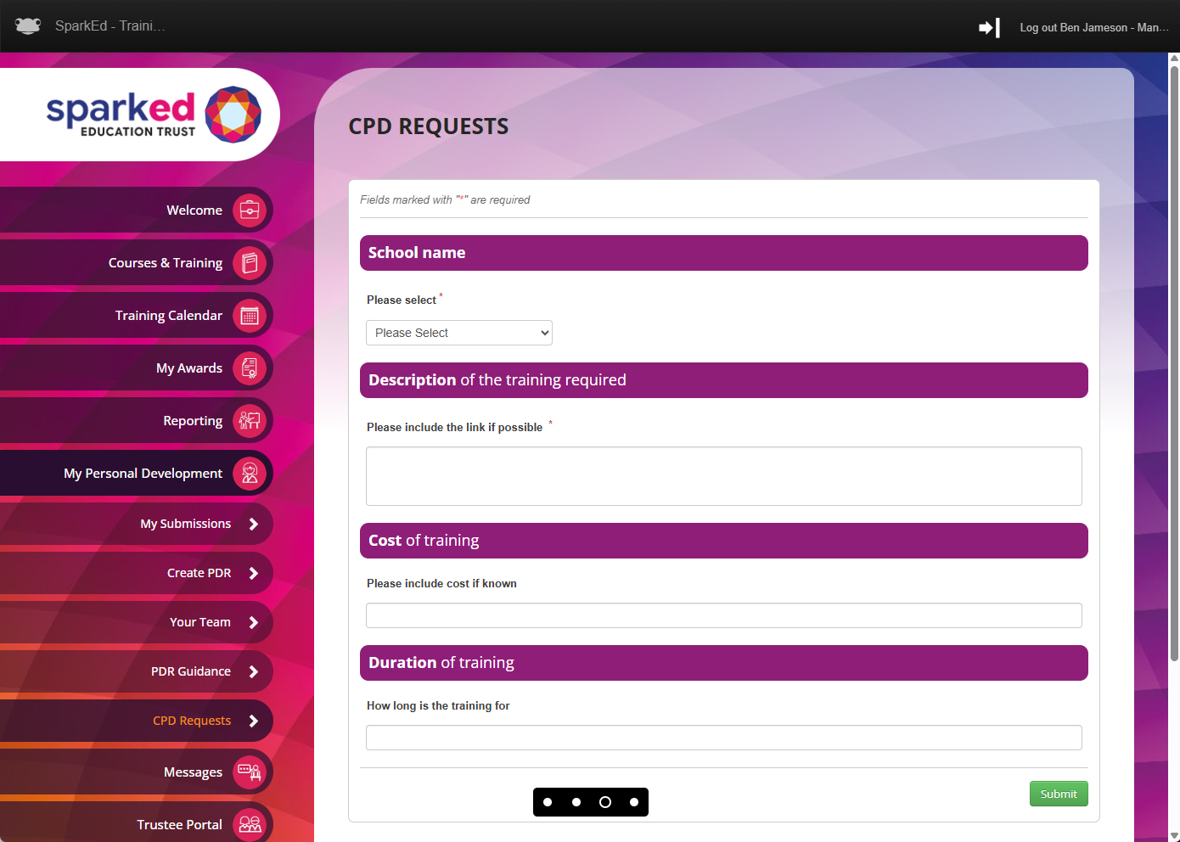Click the Reporting presenter icon

tap(250, 421)
